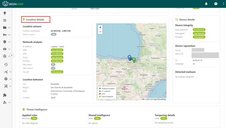The height and width of the screenshot is (128, 226).
Task: Click the Predicted location legend entry
Action: point(107,88)
